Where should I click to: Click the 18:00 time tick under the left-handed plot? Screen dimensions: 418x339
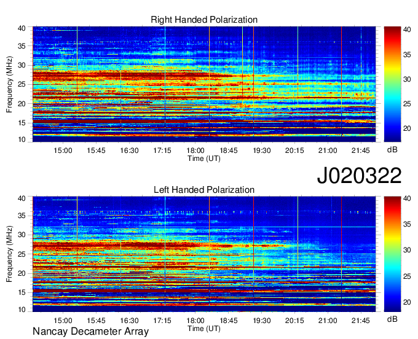[x=195, y=321]
